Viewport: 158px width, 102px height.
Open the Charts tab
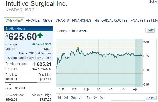(62, 21)
